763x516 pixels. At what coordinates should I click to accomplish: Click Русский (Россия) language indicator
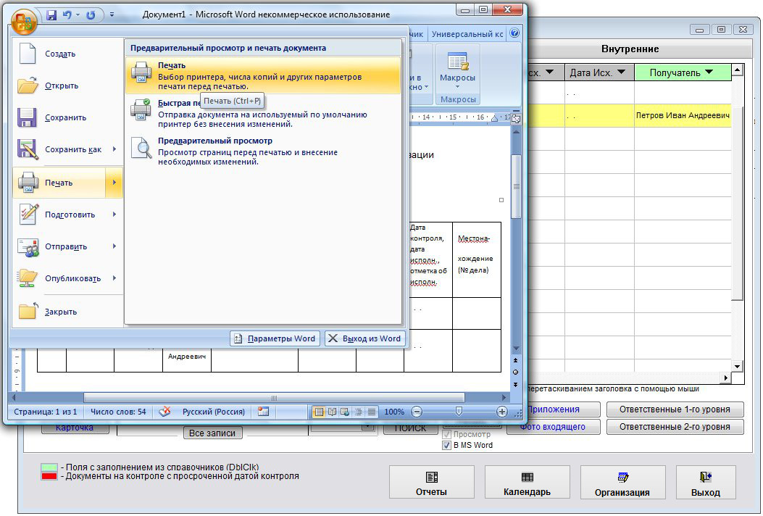tap(214, 412)
